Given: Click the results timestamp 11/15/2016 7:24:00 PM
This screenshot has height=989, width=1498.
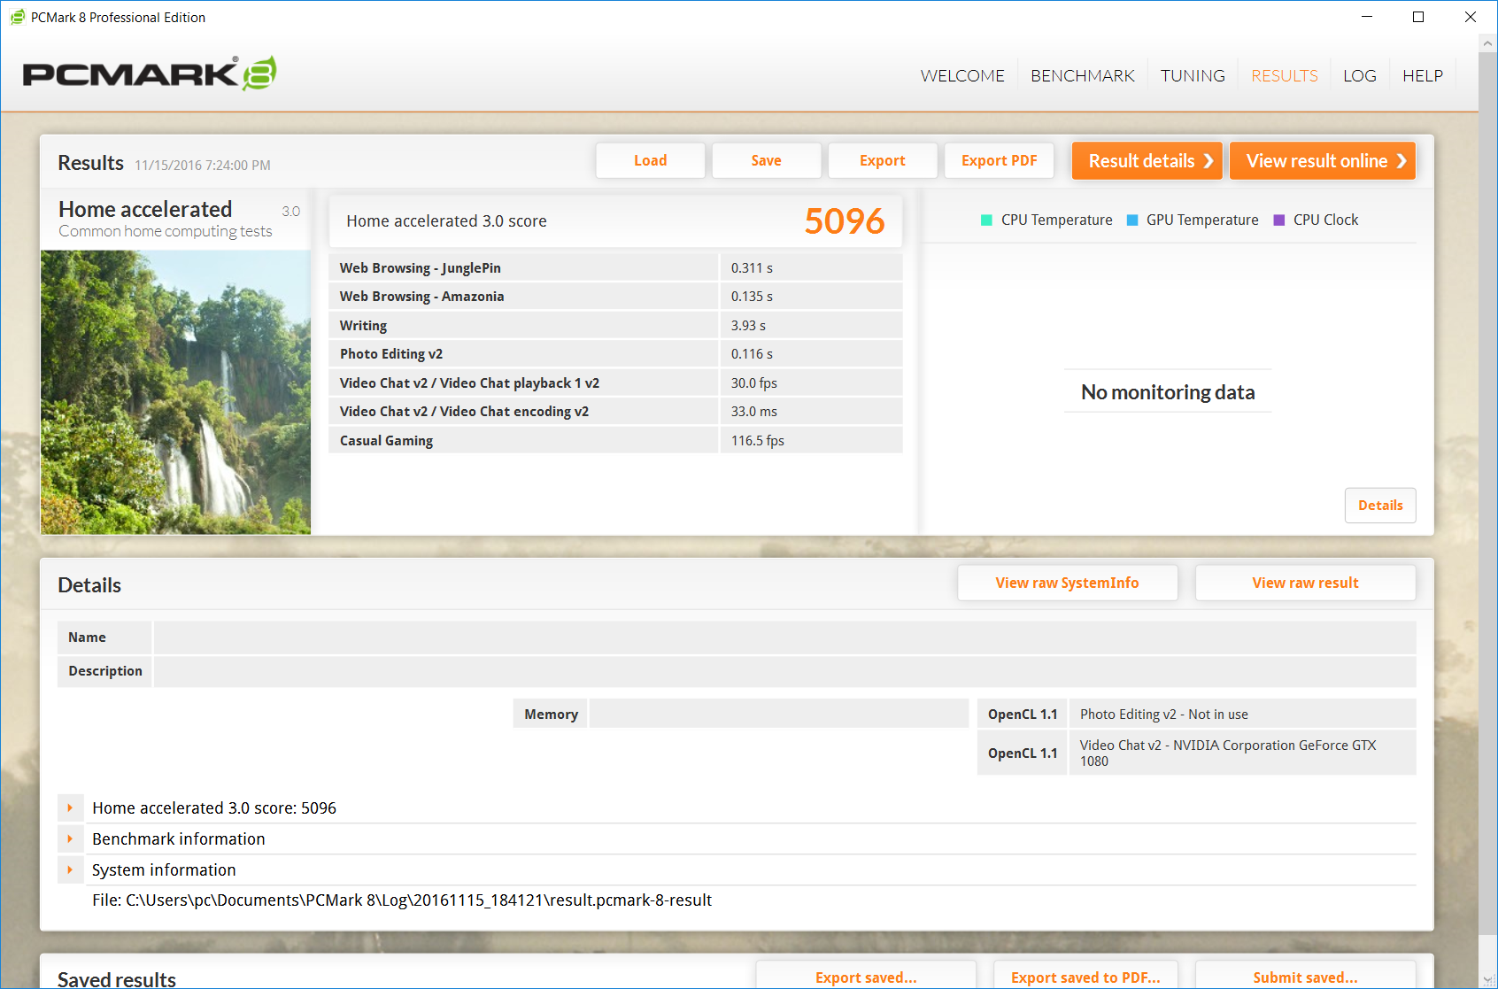Looking at the screenshot, I should tap(203, 166).
